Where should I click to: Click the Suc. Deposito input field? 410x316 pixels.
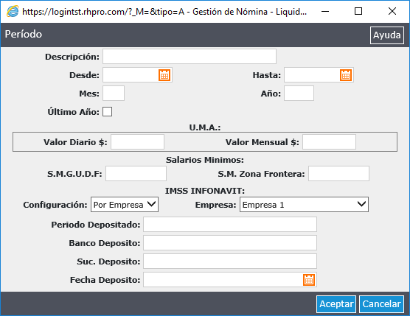point(230,261)
